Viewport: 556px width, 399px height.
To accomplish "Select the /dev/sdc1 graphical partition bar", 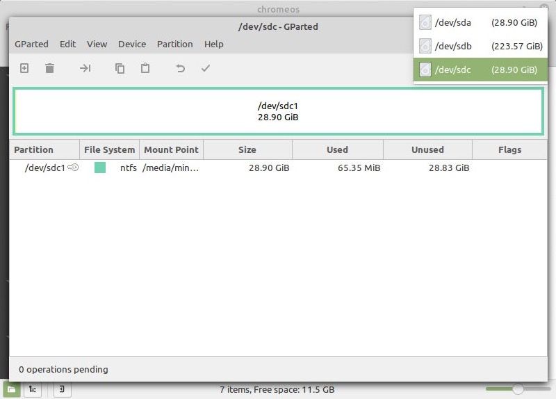I will click(278, 111).
